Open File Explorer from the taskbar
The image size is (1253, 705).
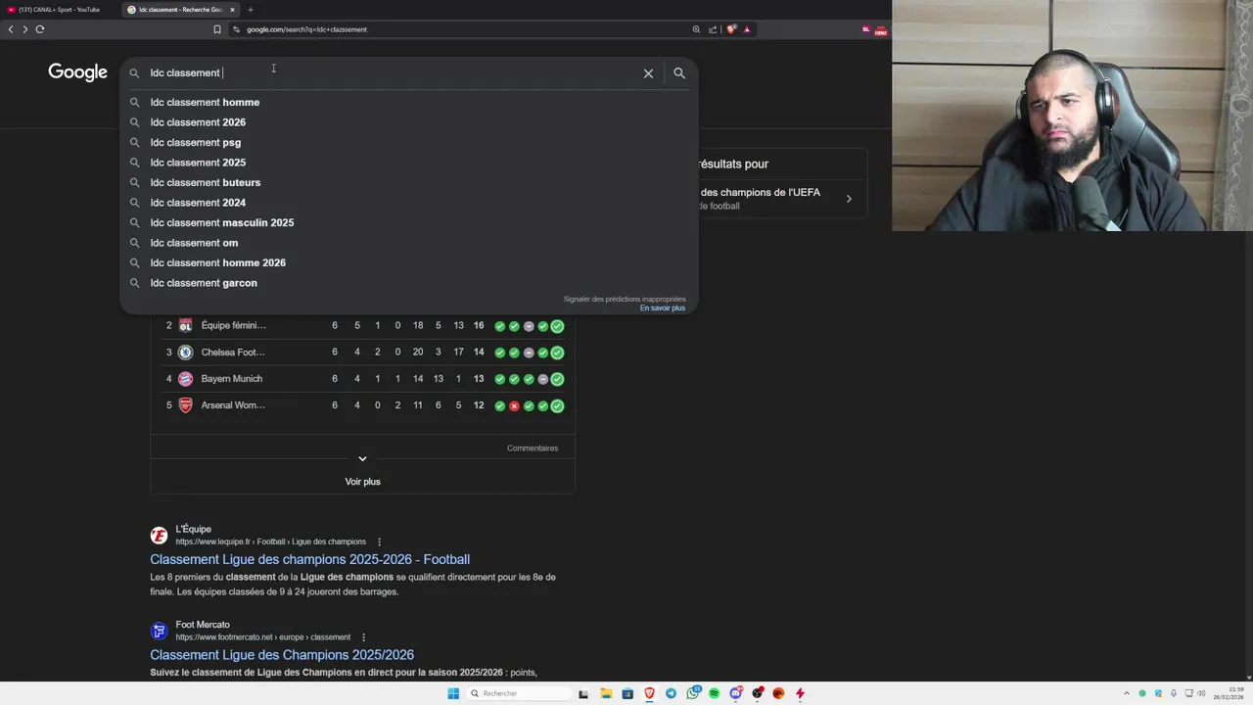[x=606, y=693]
